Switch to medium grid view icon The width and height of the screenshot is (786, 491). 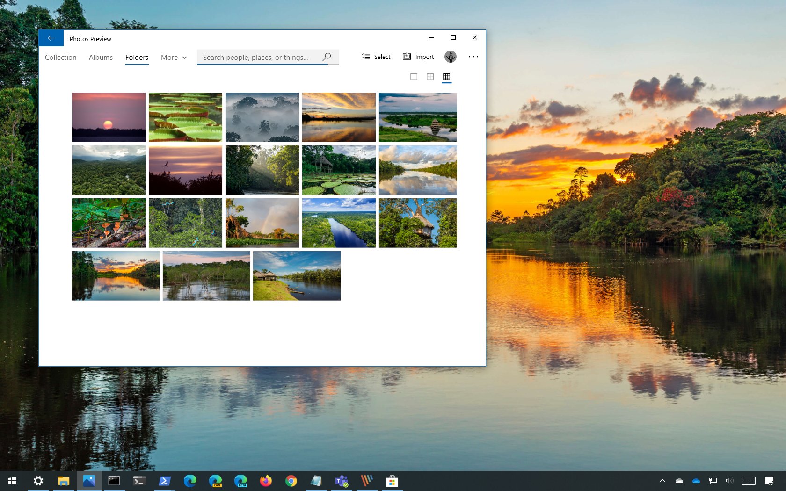(x=430, y=77)
